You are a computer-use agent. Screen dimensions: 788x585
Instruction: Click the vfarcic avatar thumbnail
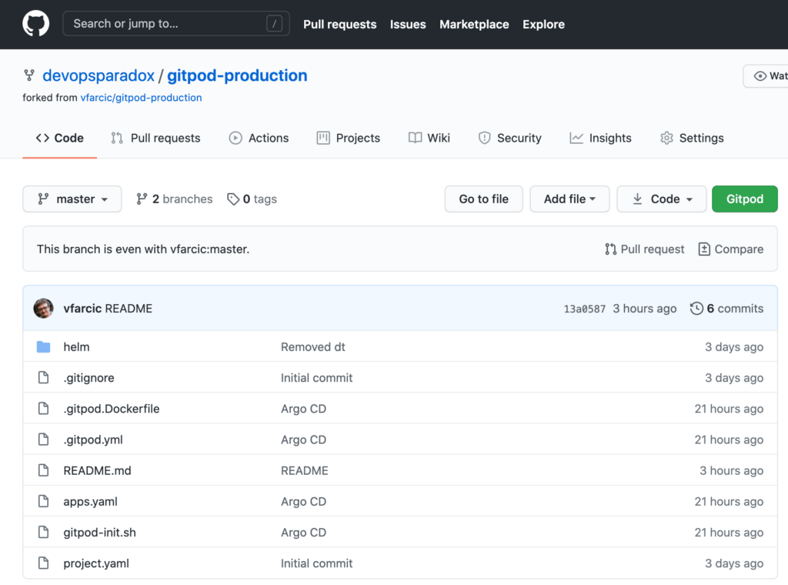(x=43, y=308)
